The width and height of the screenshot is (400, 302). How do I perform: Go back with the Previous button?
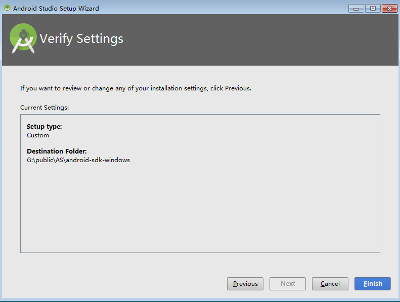(245, 284)
